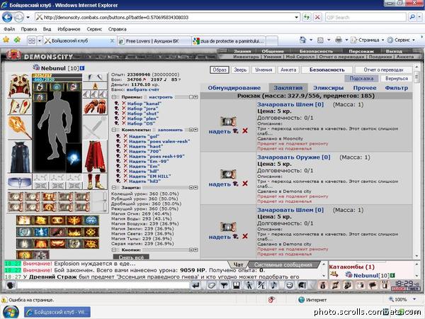Click the red gloves equipment slot

coord(95,106)
